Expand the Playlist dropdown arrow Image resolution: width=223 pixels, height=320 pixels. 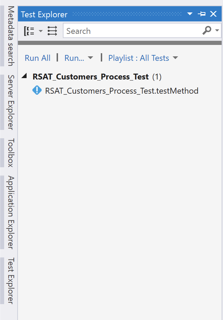(175, 58)
